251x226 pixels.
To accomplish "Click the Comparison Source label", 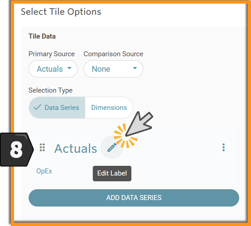I will pyautogui.click(x=113, y=54).
